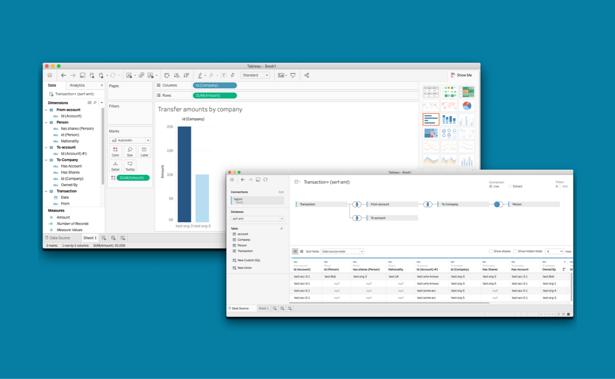Click the Undo back arrow in worksheet window
Image resolution: width=615 pixels, height=379 pixels.
[63, 75]
